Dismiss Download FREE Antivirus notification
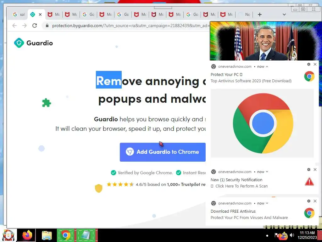 click(315, 201)
